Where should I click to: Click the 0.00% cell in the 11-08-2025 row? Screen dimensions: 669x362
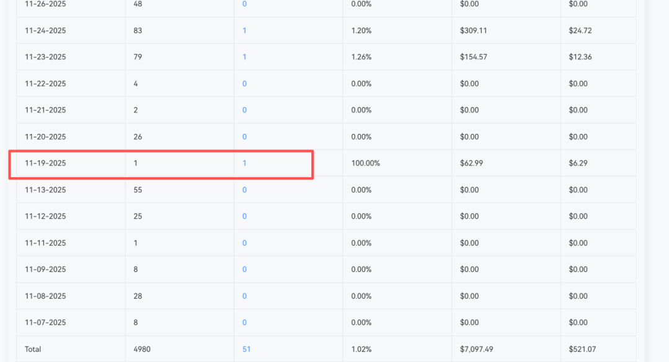tap(361, 296)
